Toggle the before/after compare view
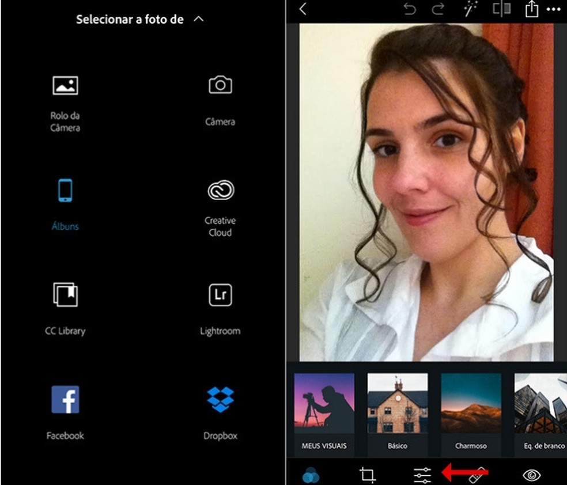 click(x=501, y=9)
